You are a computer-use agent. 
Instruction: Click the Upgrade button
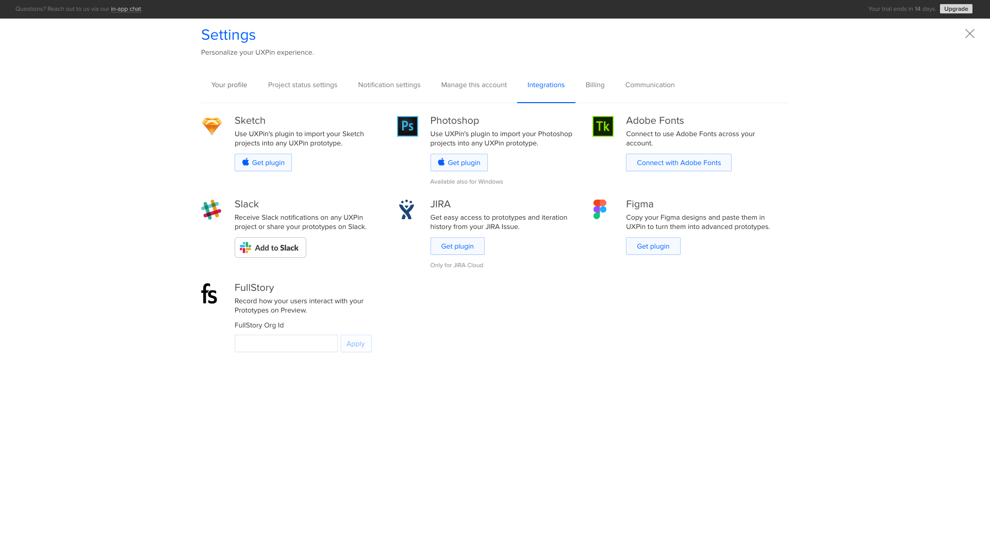coord(955,9)
